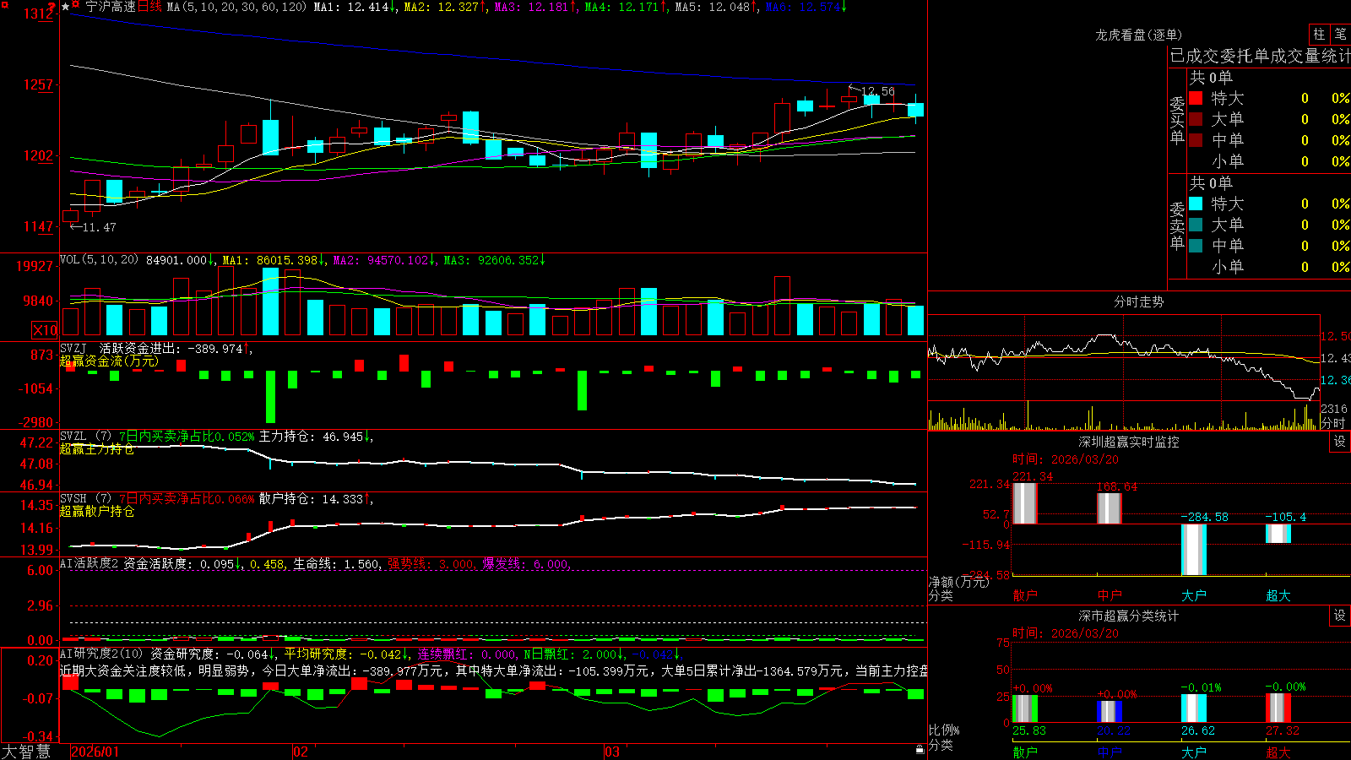Click the 已成交委托单成交量统计 header
The image size is (1351, 760).
coord(1260,56)
